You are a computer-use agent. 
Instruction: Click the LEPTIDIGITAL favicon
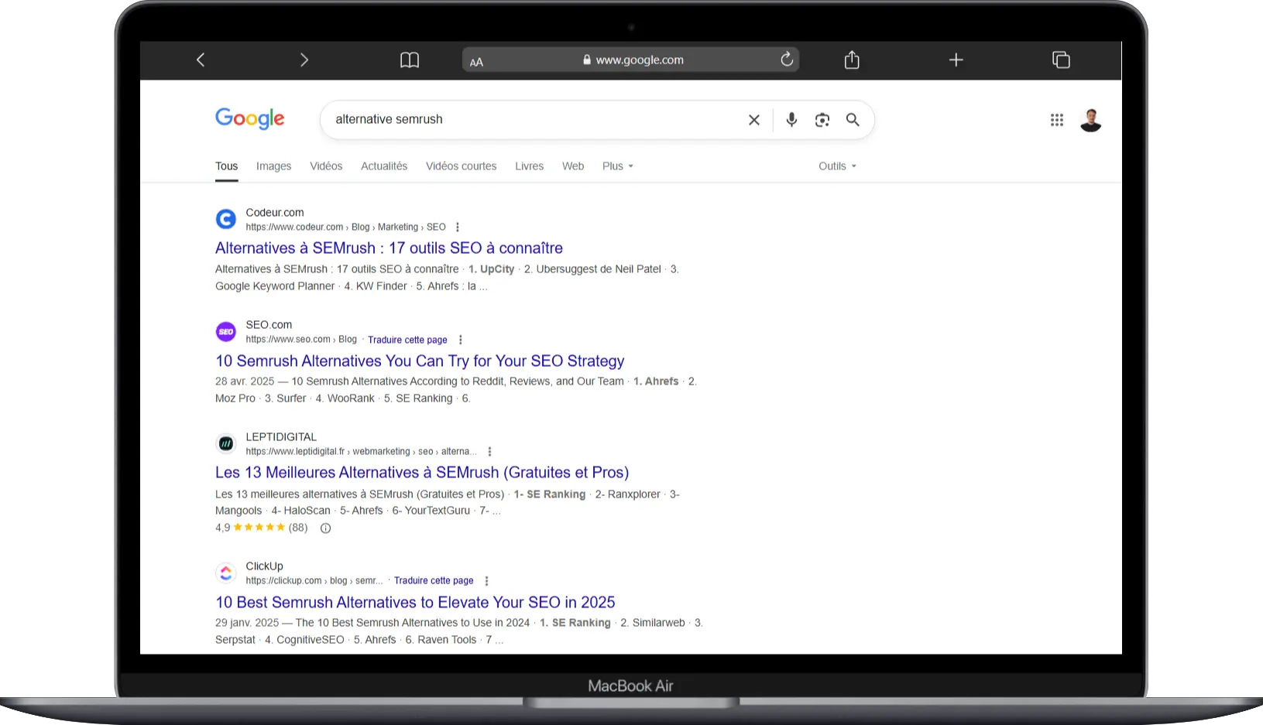coord(226,443)
